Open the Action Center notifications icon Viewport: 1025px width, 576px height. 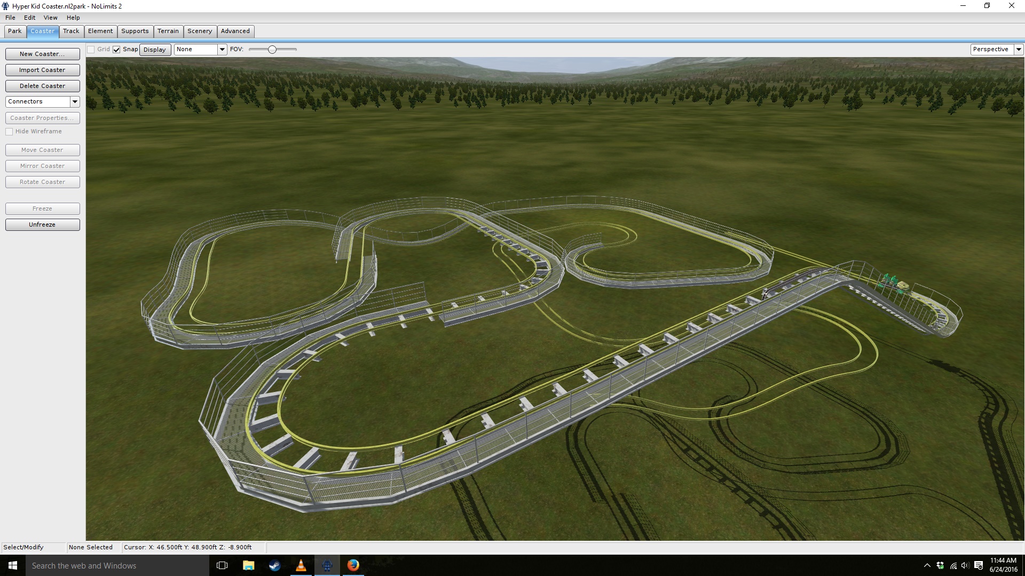click(x=978, y=565)
